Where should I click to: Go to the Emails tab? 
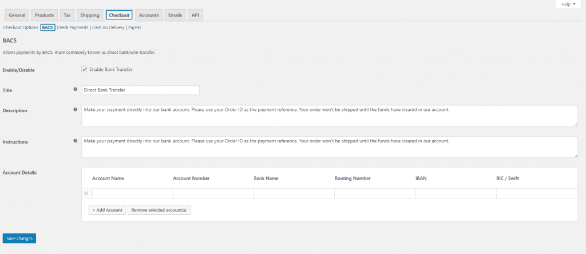click(175, 15)
